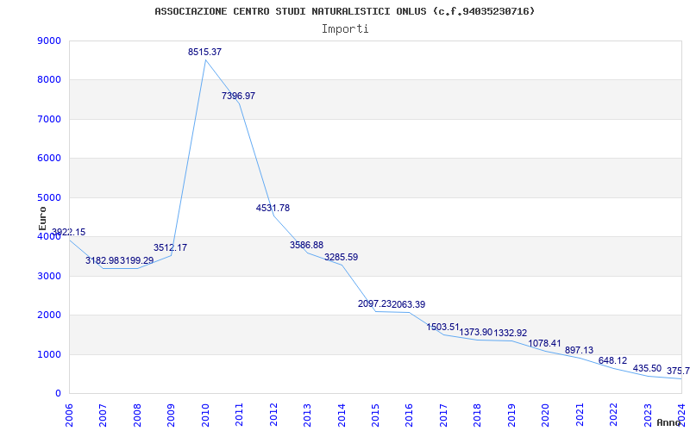Select the 7396.97 data label
Image resolution: width=690 pixels, height=431 pixels.
238,96
